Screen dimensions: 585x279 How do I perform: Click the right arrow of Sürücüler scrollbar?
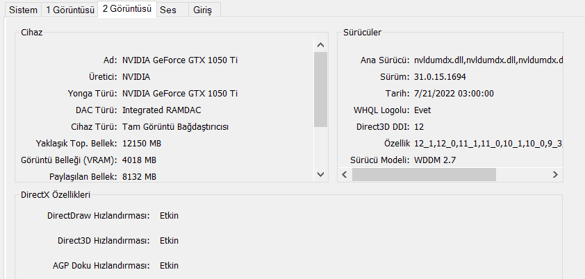(556, 174)
